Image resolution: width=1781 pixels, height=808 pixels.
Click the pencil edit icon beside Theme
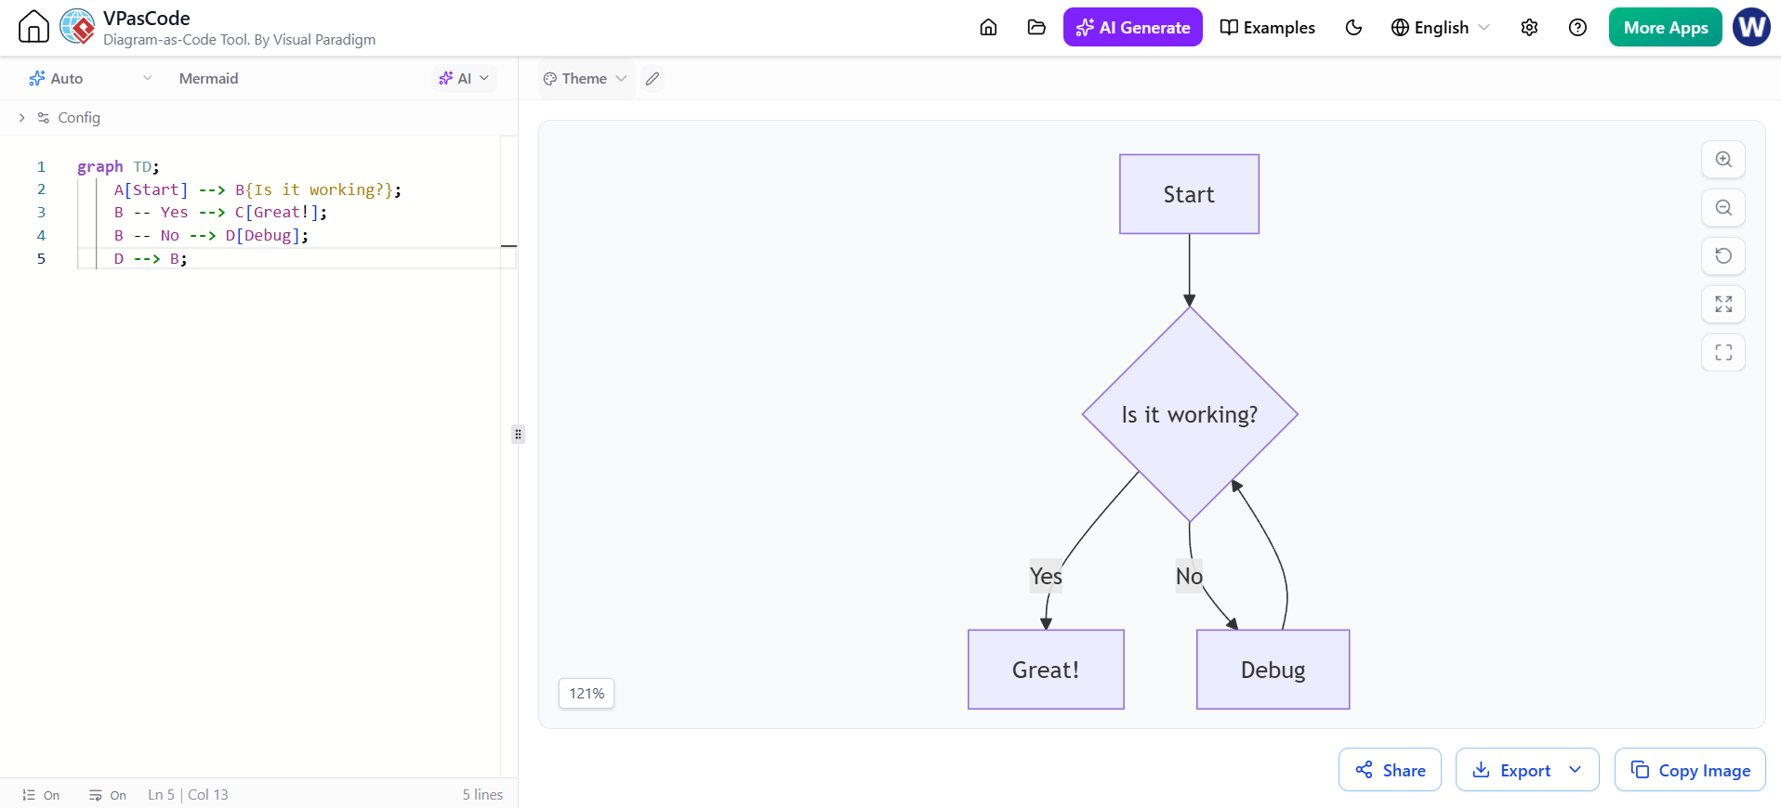[653, 78]
